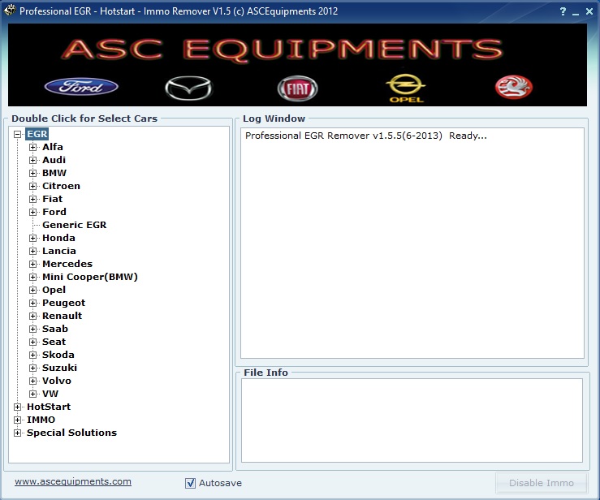Click the Opel logo in banner
The width and height of the screenshot is (600, 500).
pos(406,88)
